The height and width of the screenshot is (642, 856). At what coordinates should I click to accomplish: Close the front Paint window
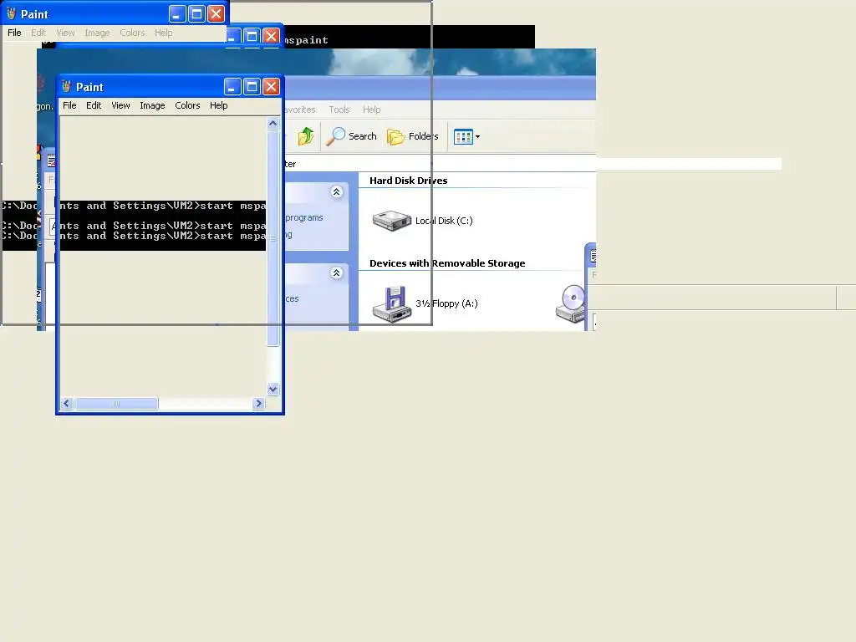pos(272,86)
